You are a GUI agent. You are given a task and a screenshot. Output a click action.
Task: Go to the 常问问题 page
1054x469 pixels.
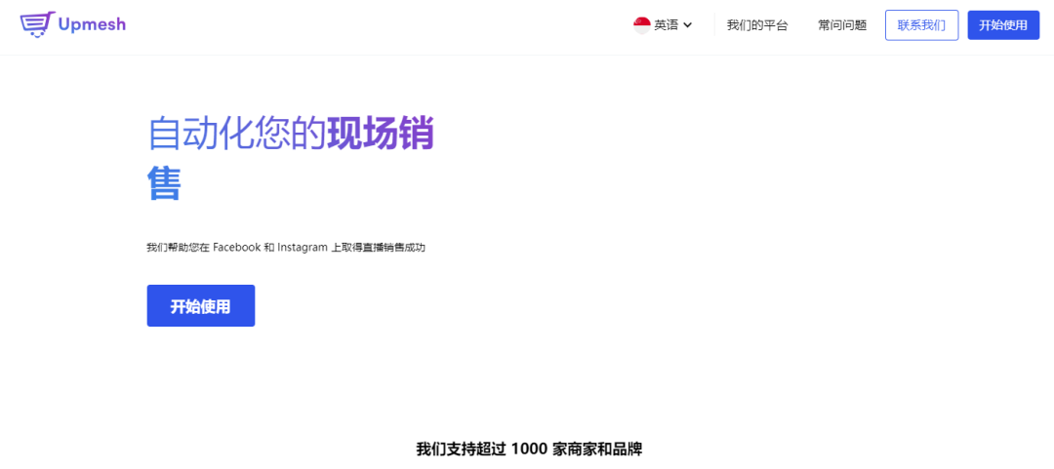tap(841, 25)
